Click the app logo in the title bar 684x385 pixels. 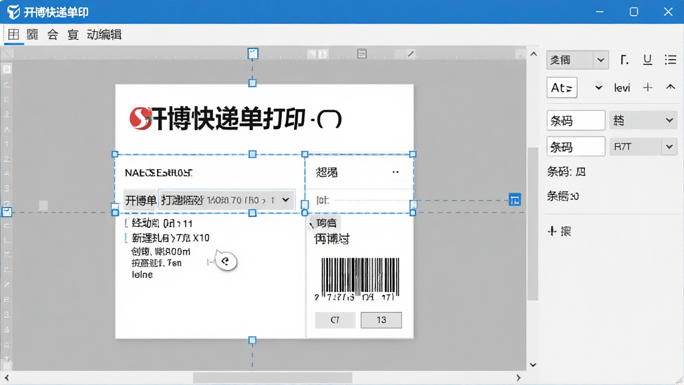pos(13,12)
